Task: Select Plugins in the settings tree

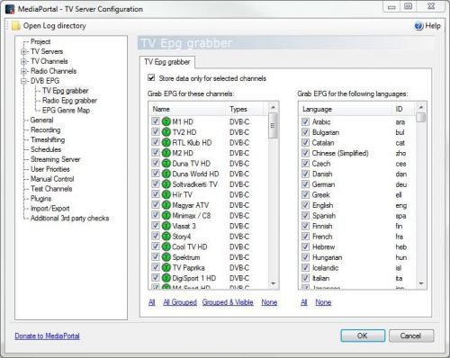Action: (x=40, y=199)
